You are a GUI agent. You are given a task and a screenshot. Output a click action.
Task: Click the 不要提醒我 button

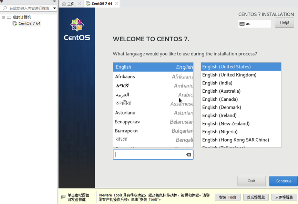pos(284,197)
